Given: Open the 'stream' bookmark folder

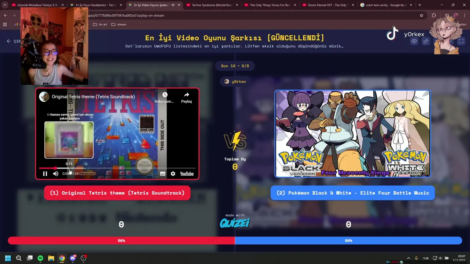Looking at the screenshot, I should coord(119,25).
